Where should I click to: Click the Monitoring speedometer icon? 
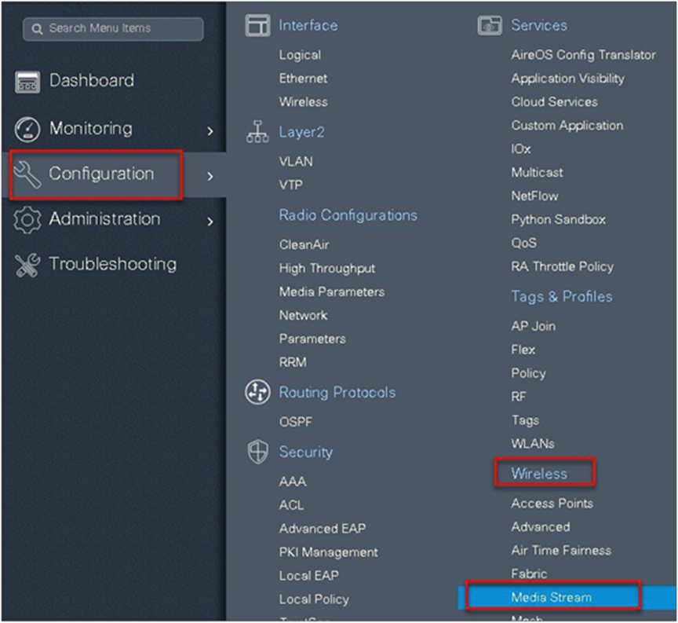coord(27,130)
